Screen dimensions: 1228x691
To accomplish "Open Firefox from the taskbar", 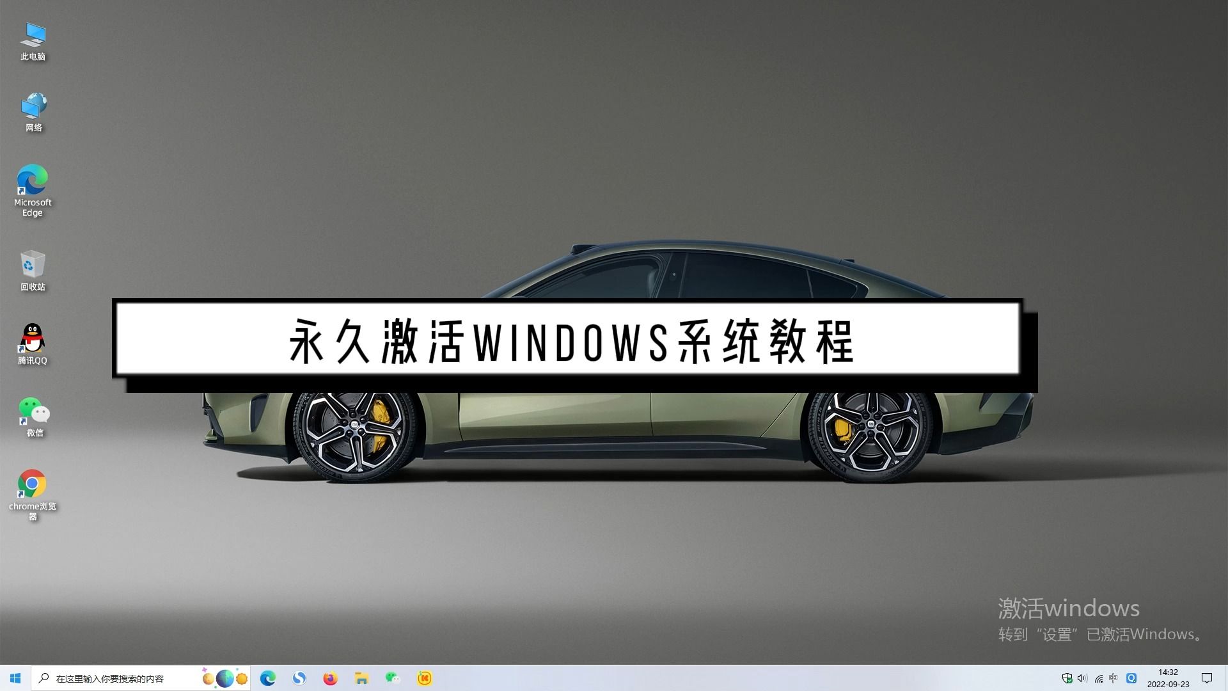I will point(330,678).
